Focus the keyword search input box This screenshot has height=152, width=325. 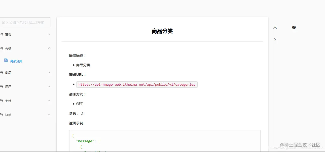(25, 22)
